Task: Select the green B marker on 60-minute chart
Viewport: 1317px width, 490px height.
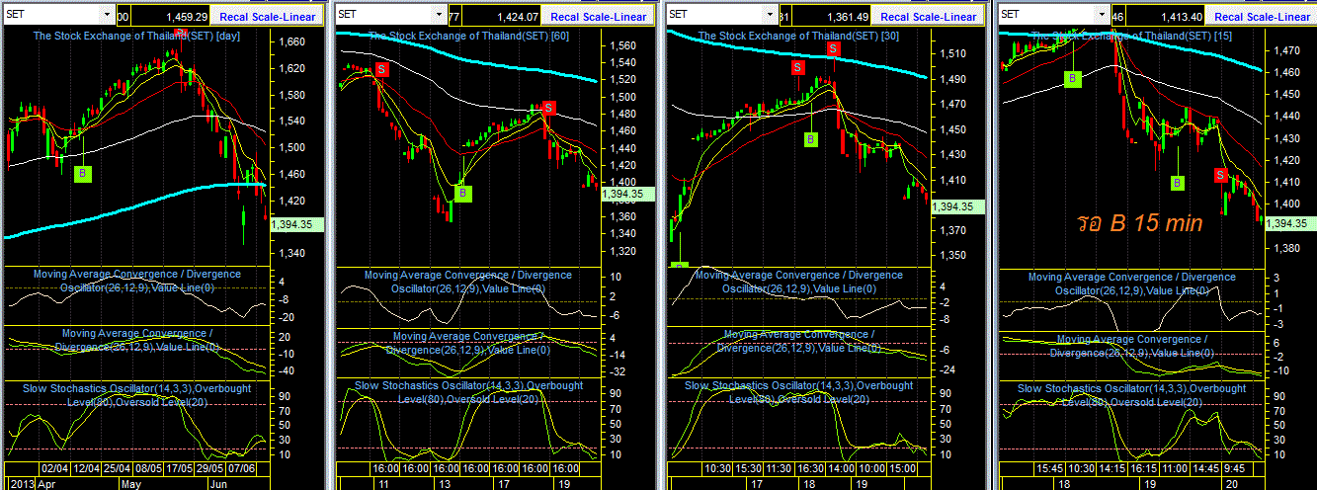Action: tap(464, 193)
